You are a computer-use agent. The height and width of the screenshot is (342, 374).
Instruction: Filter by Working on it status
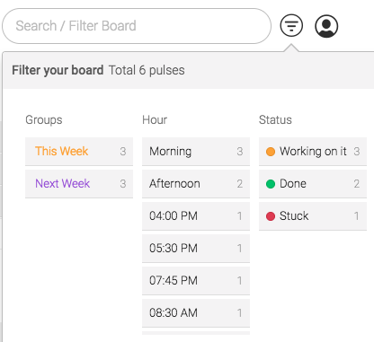point(313,152)
